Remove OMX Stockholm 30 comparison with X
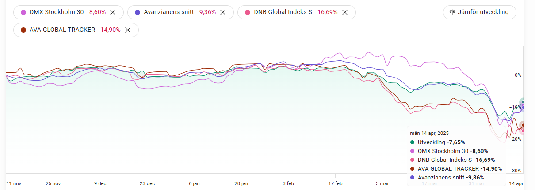This screenshot has height=190, width=535. (x=113, y=12)
